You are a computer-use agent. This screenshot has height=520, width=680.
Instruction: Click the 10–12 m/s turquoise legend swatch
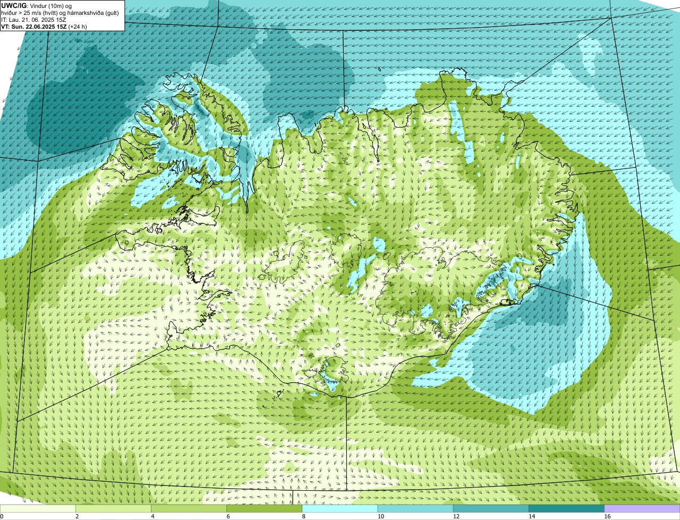click(x=415, y=509)
